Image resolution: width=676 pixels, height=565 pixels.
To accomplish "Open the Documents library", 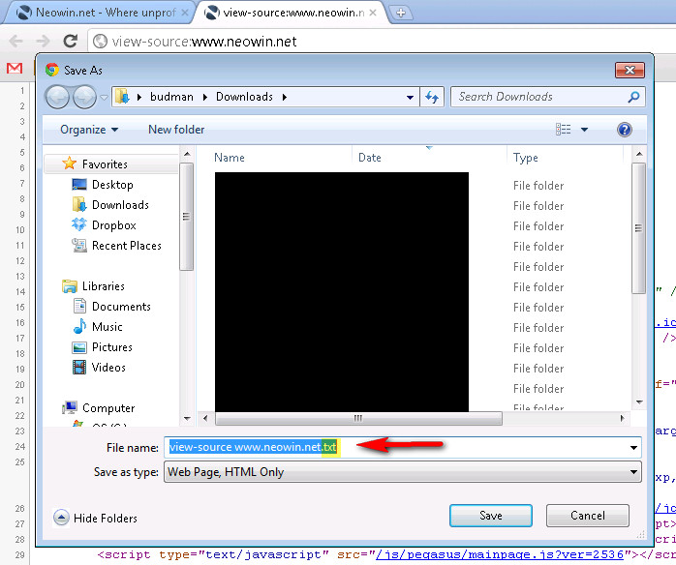I will pyautogui.click(x=121, y=307).
